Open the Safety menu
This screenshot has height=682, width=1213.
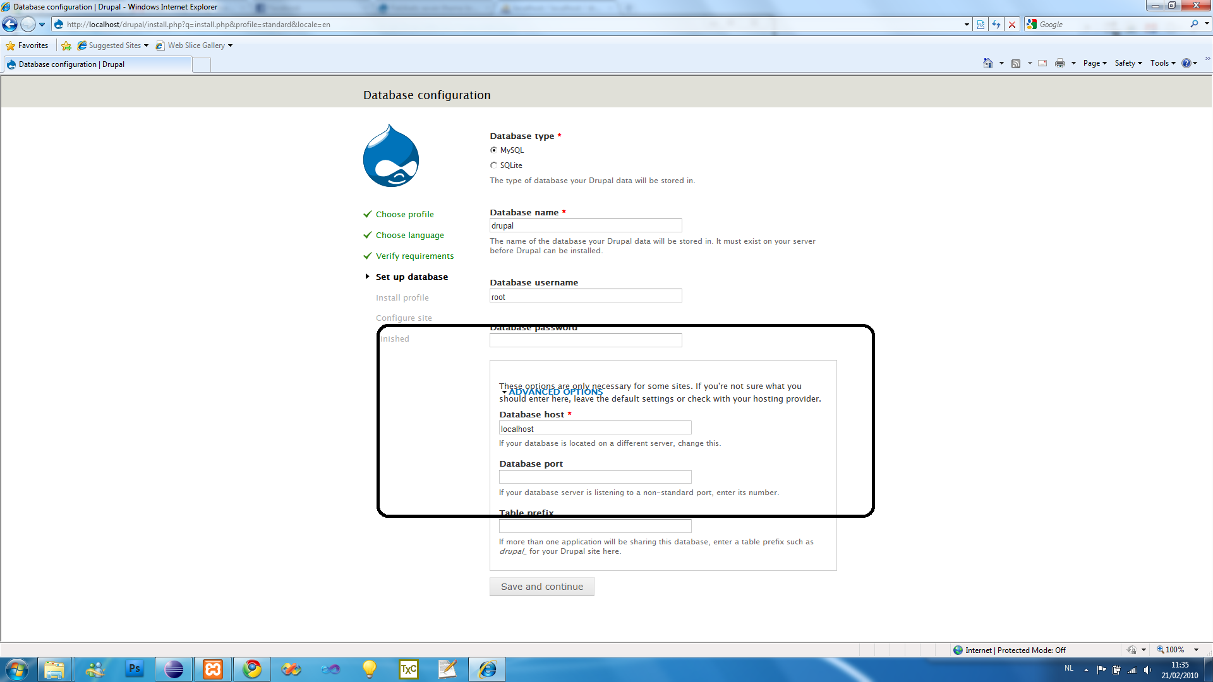[x=1128, y=63]
